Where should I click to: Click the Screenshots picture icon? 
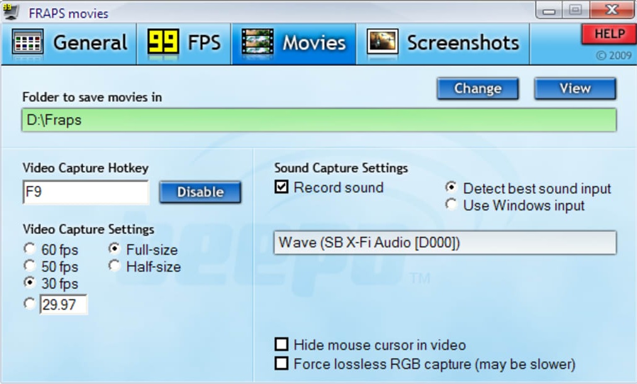click(x=382, y=41)
